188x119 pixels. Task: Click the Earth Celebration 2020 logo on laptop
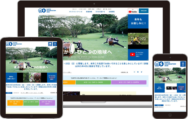pyautogui.click(x=47, y=11)
